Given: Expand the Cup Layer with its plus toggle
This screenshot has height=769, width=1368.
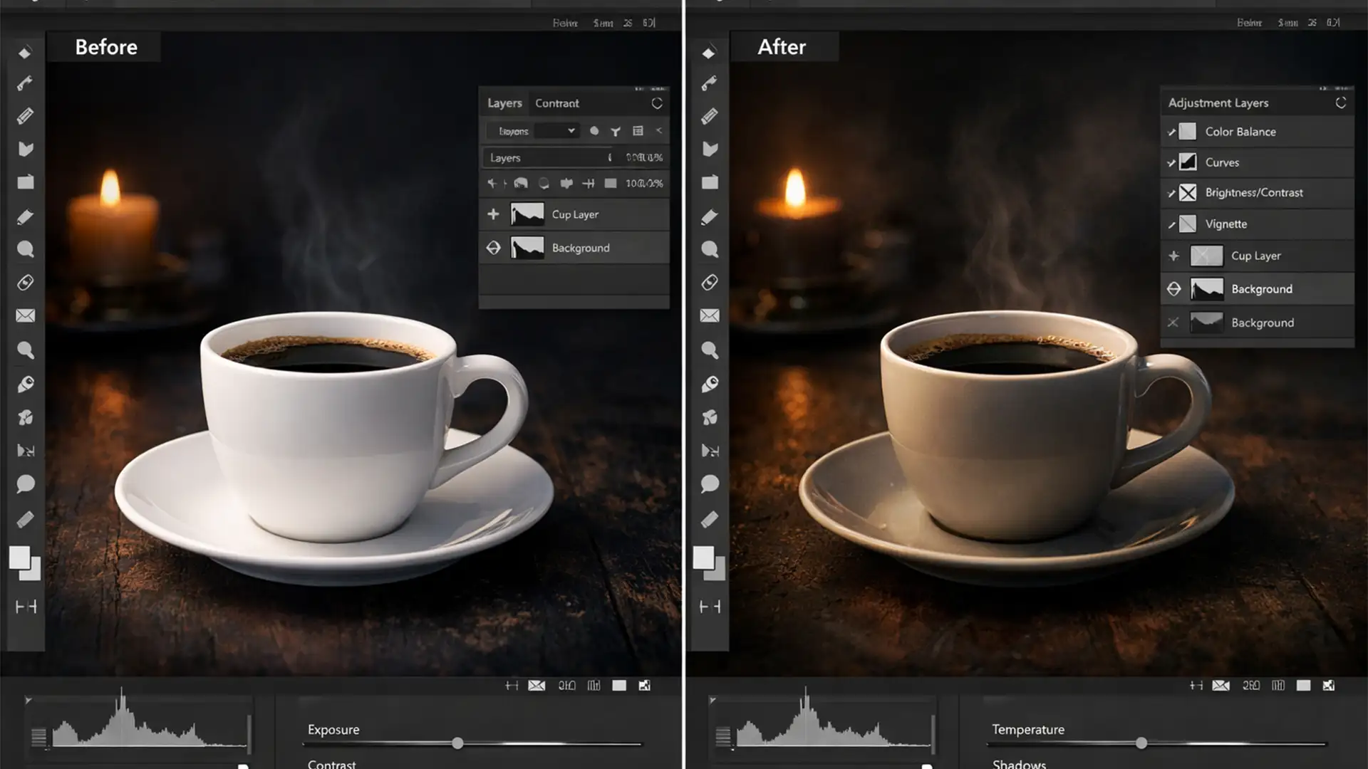Looking at the screenshot, I should pos(493,214).
